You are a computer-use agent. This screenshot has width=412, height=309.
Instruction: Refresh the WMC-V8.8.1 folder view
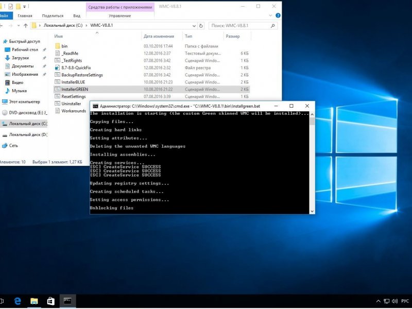pyautogui.click(x=201, y=26)
